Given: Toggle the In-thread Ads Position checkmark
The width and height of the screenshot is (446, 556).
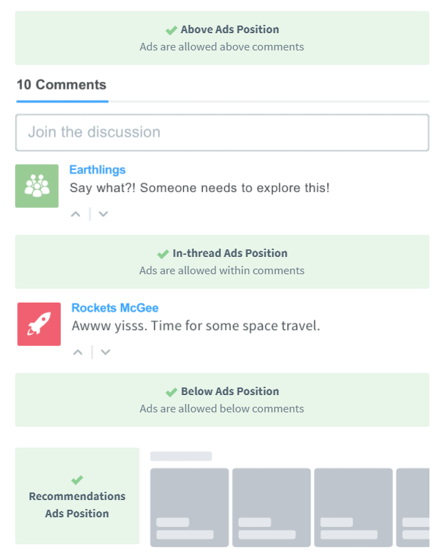Looking at the screenshot, I should pyautogui.click(x=163, y=253).
